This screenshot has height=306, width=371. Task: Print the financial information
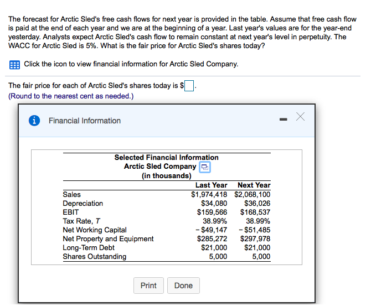pyautogui.click(x=148, y=286)
